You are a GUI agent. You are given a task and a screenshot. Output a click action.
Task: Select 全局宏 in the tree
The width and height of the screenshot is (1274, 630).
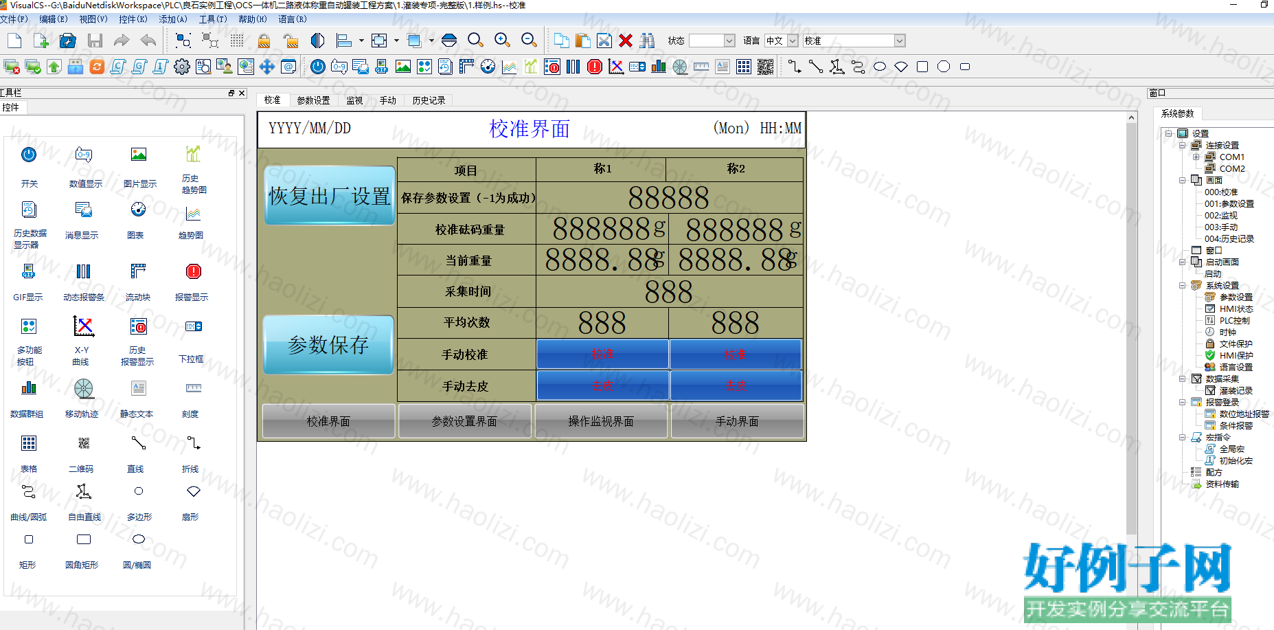click(x=1231, y=449)
